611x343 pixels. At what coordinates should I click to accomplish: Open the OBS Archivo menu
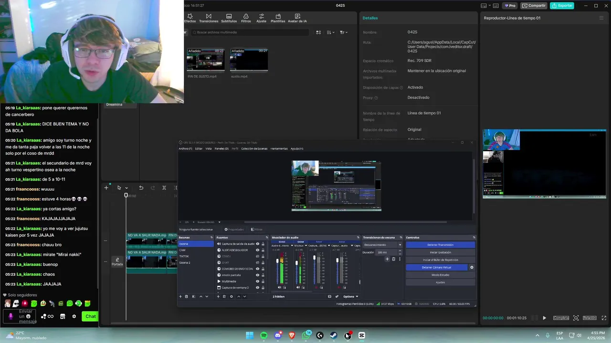point(185,149)
